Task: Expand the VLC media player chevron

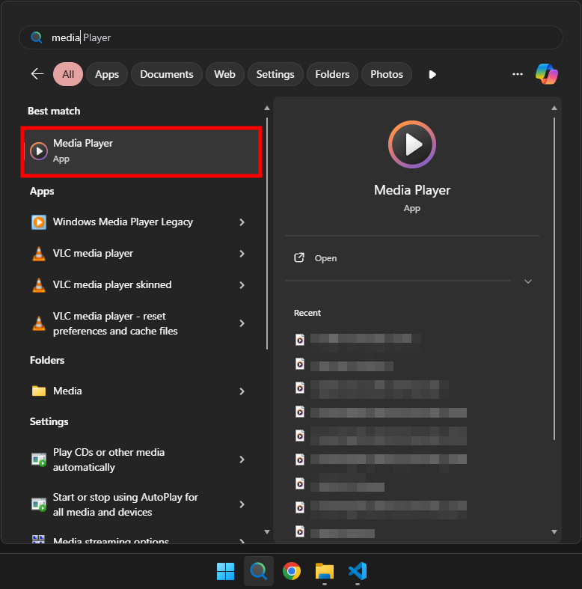Action: pyautogui.click(x=242, y=254)
